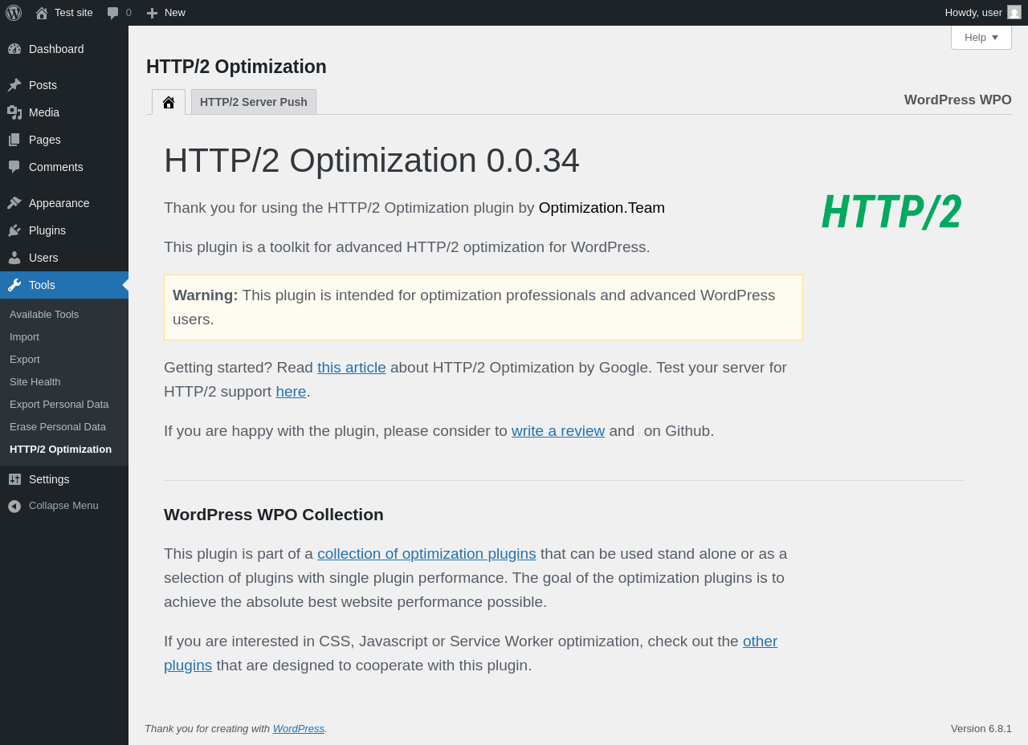Image resolution: width=1028 pixels, height=745 pixels.
Task: Open Erase Personal Data submenu item
Action: pos(58,427)
